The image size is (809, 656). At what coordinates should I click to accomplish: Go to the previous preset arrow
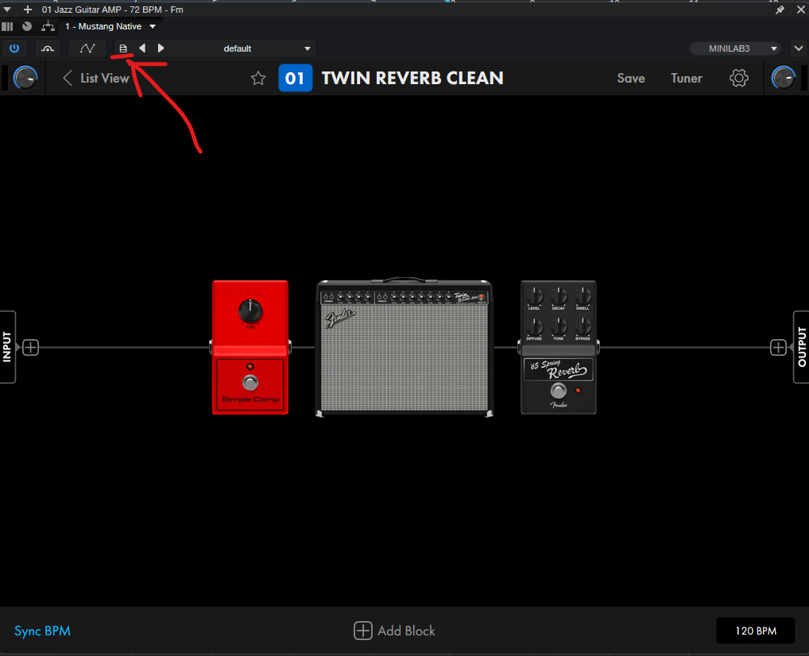coord(142,48)
